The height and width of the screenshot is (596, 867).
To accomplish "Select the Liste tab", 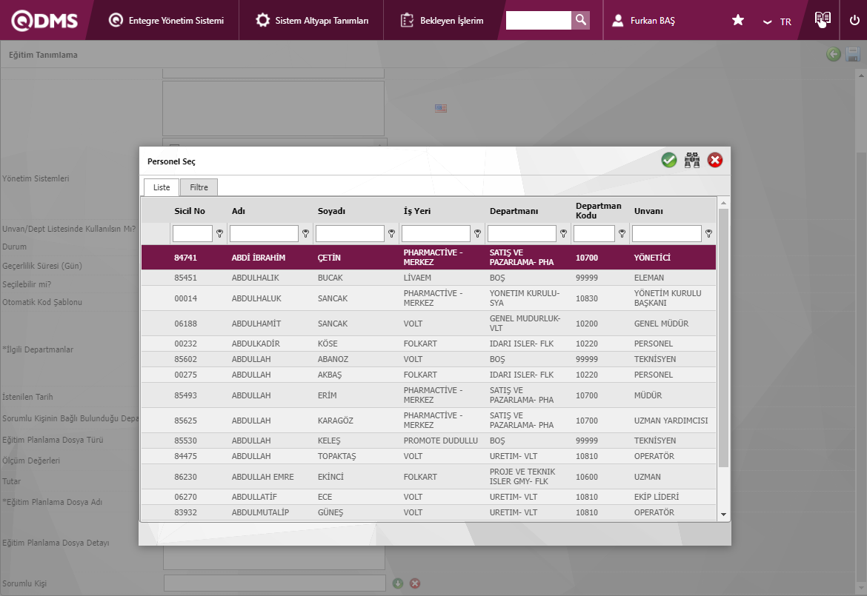I will tap(162, 187).
